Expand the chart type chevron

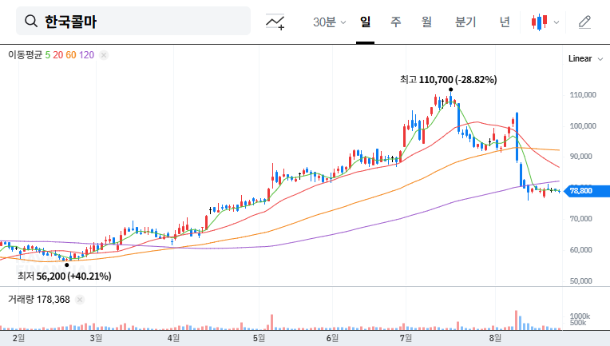pyautogui.click(x=557, y=22)
